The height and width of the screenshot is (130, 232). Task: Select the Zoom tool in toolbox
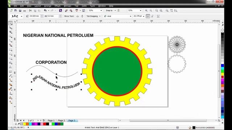[x=11, y=36]
